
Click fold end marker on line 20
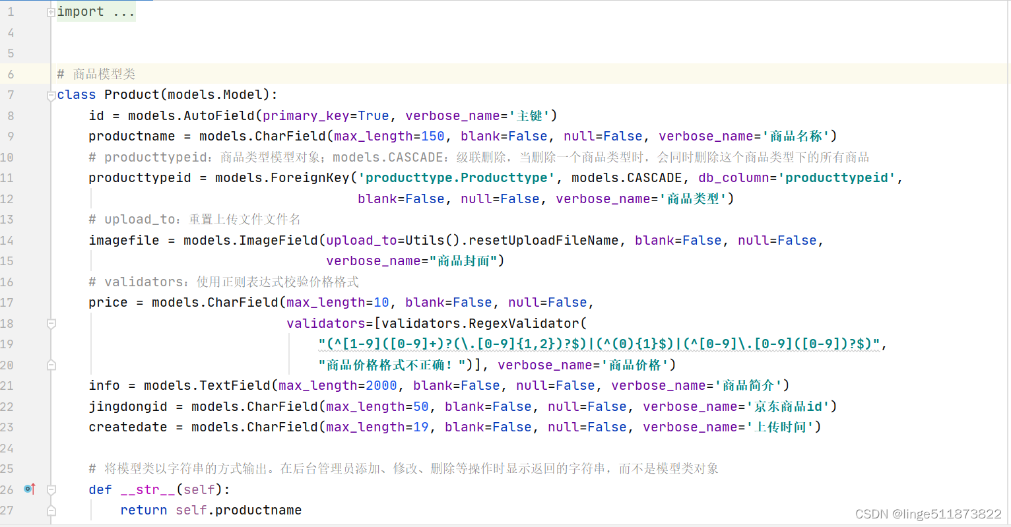(x=51, y=365)
